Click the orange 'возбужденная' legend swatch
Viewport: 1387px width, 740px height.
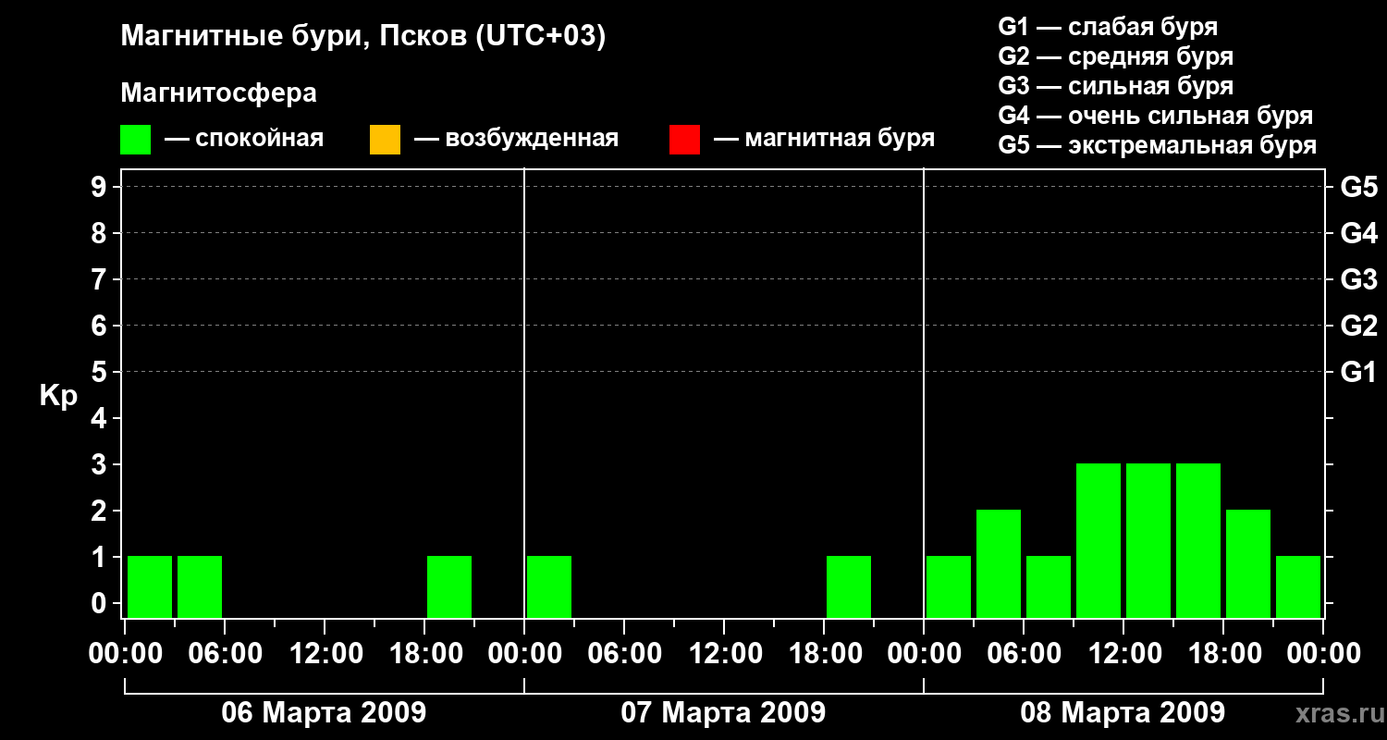pyautogui.click(x=385, y=139)
